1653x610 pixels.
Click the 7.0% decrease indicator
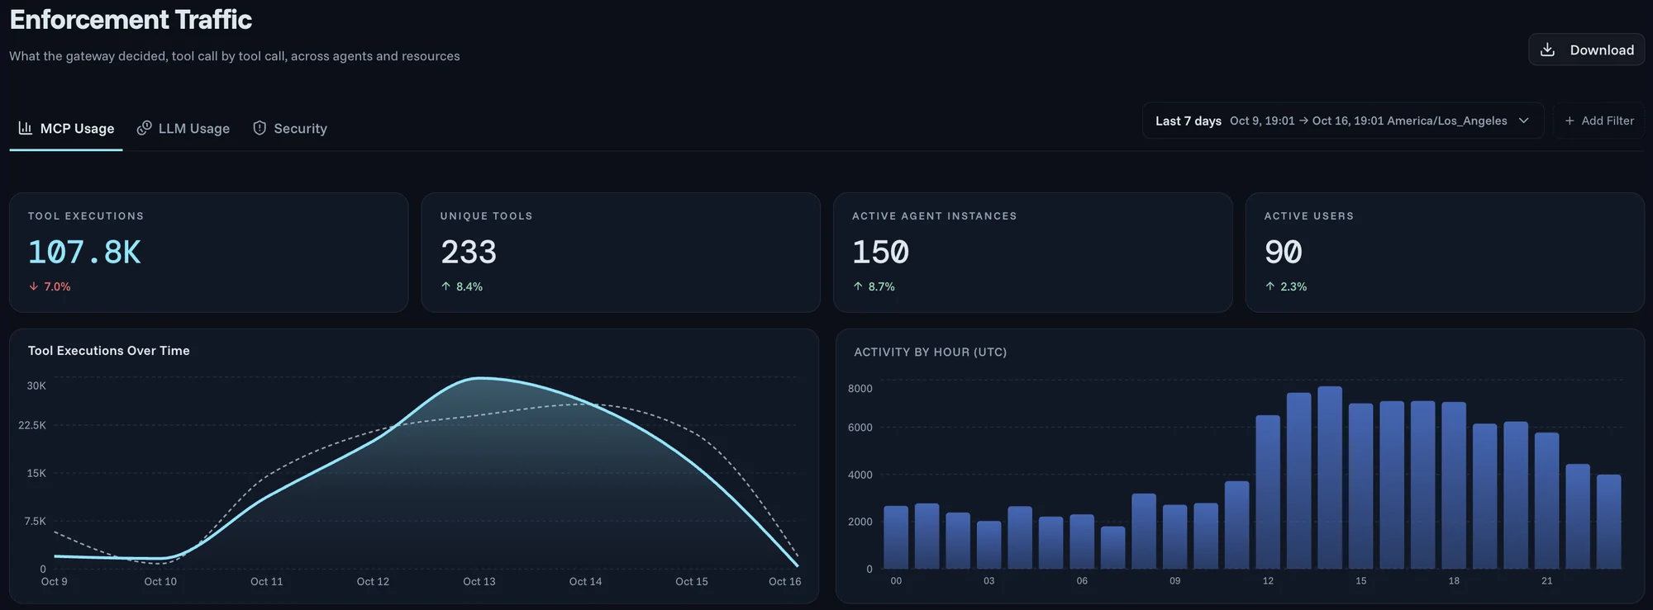point(50,286)
